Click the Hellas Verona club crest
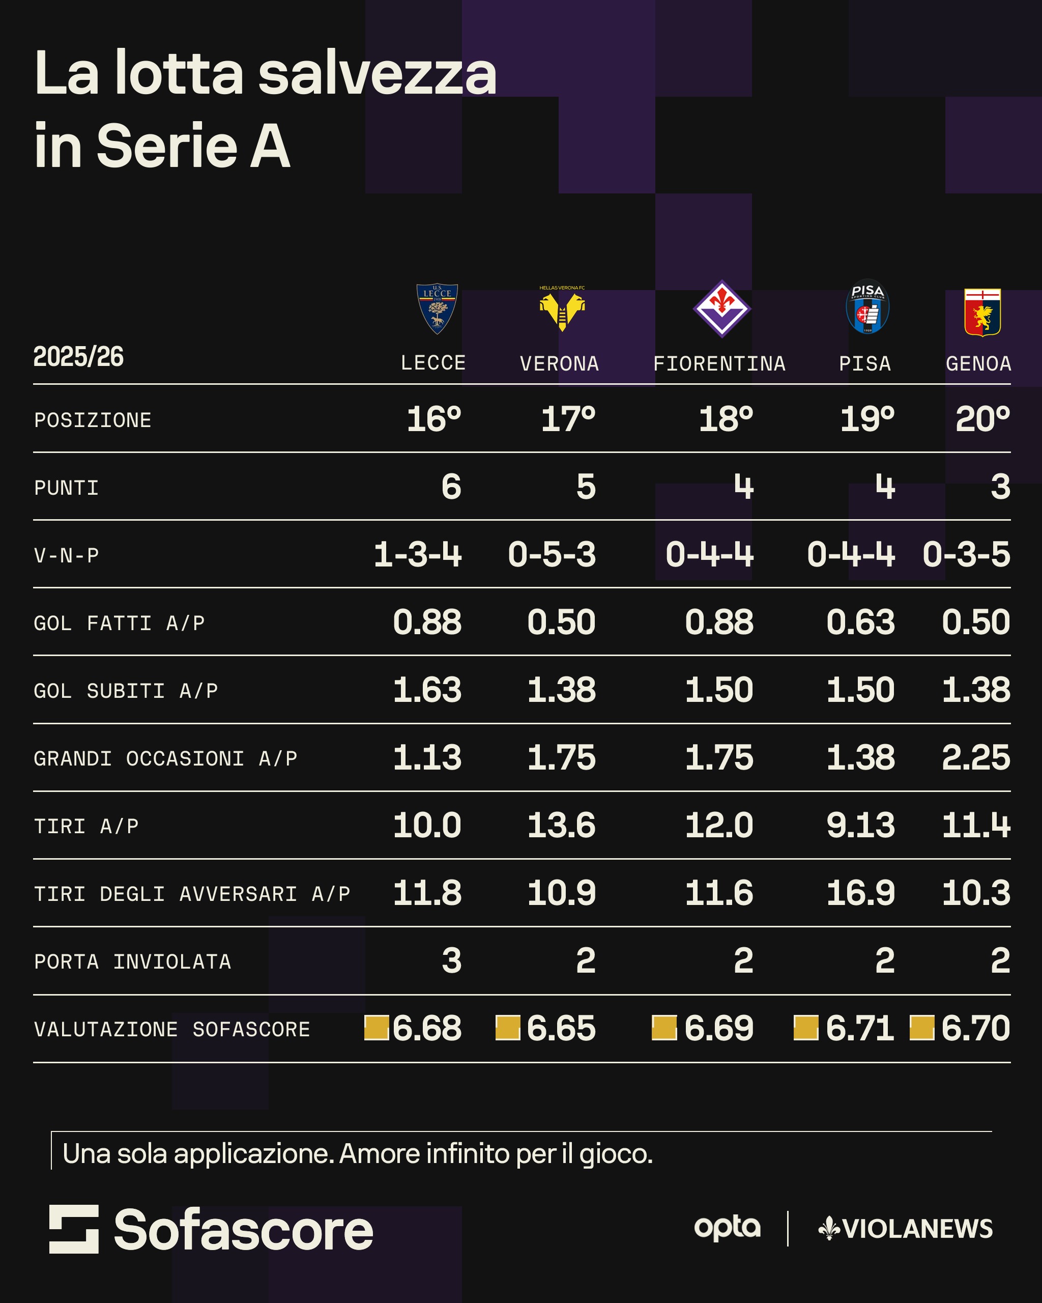Image resolution: width=1042 pixels, height=1303 pixels. coord(562,310)
